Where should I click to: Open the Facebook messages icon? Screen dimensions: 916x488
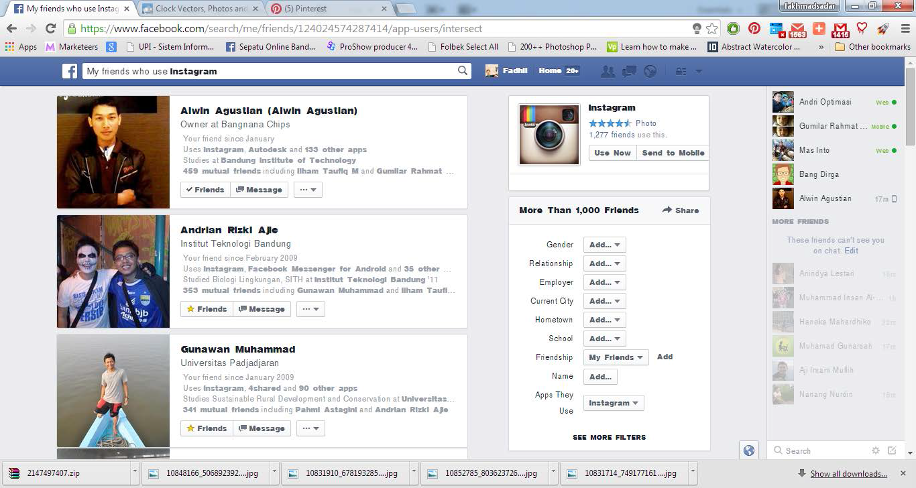click(x=629, y=71)
